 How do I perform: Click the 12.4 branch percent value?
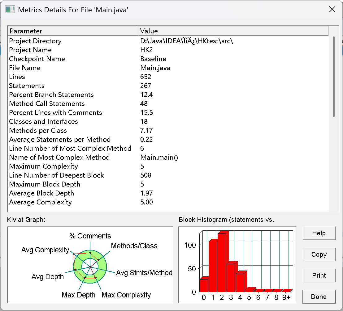[146, 95]
